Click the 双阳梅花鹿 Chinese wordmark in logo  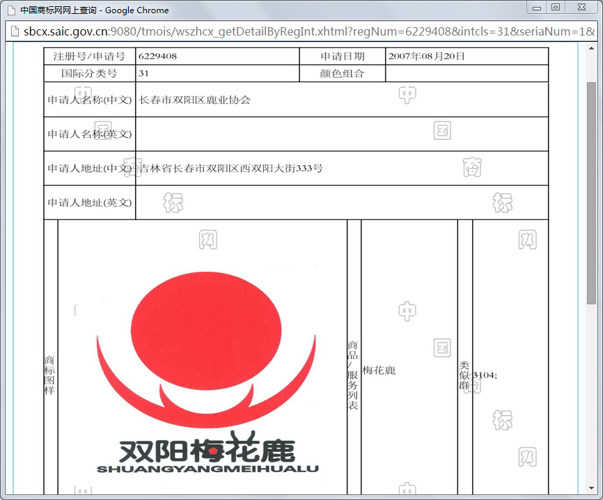[x=207, y=448]
